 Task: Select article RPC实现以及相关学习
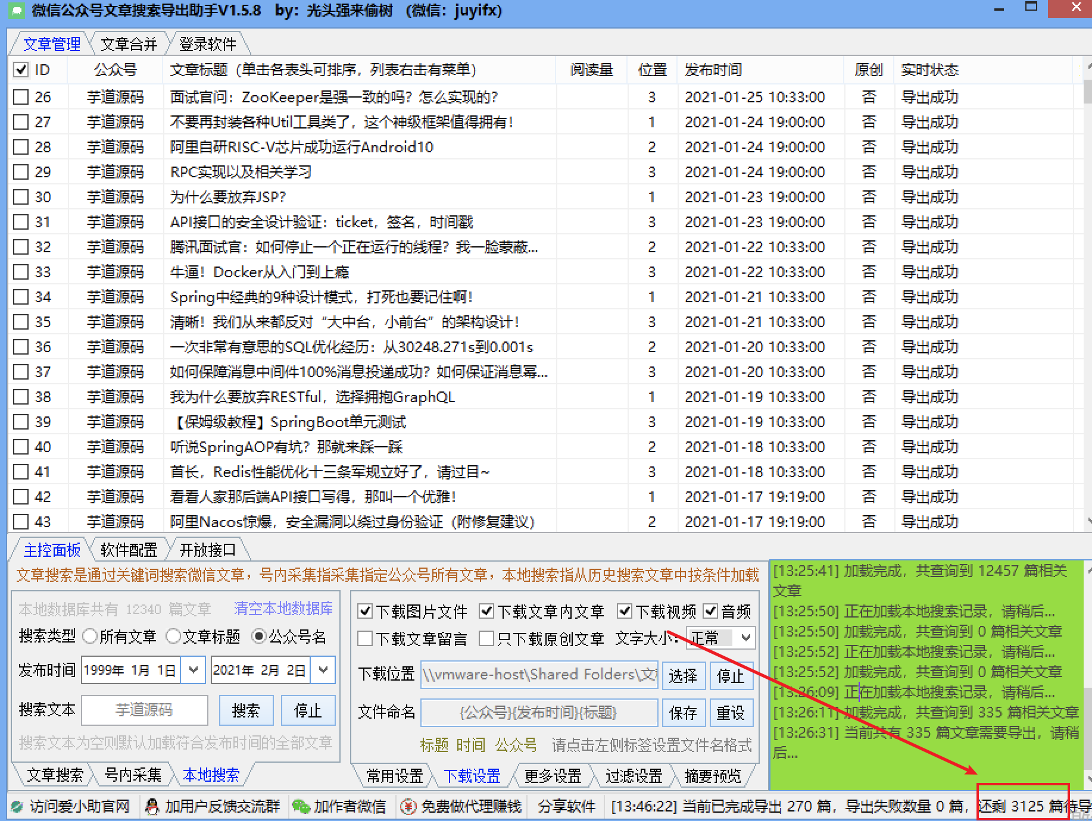pos(241,172)
